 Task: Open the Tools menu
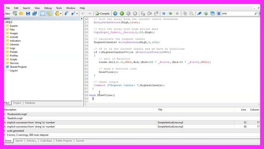pos(59,8)
